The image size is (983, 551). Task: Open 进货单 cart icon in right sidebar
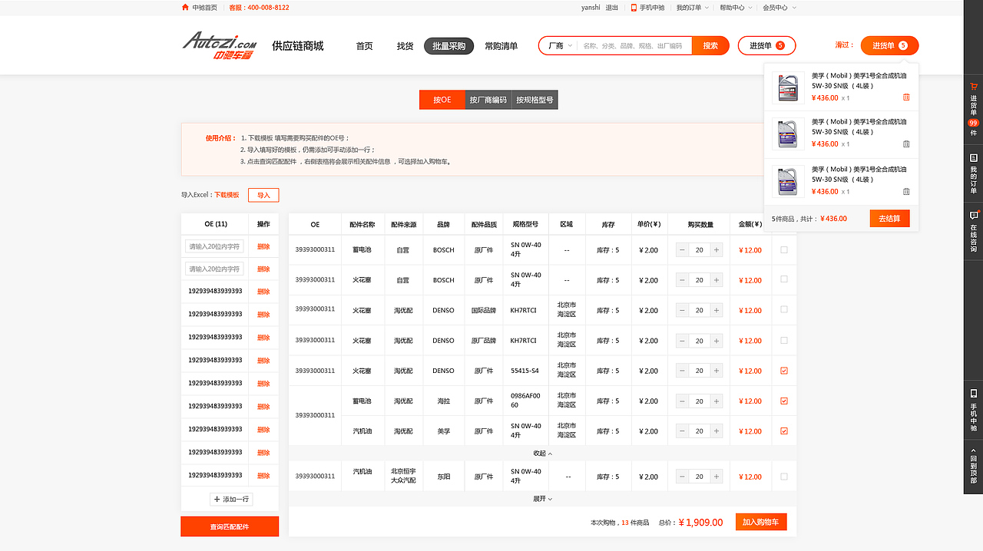[x=974, y=87]
